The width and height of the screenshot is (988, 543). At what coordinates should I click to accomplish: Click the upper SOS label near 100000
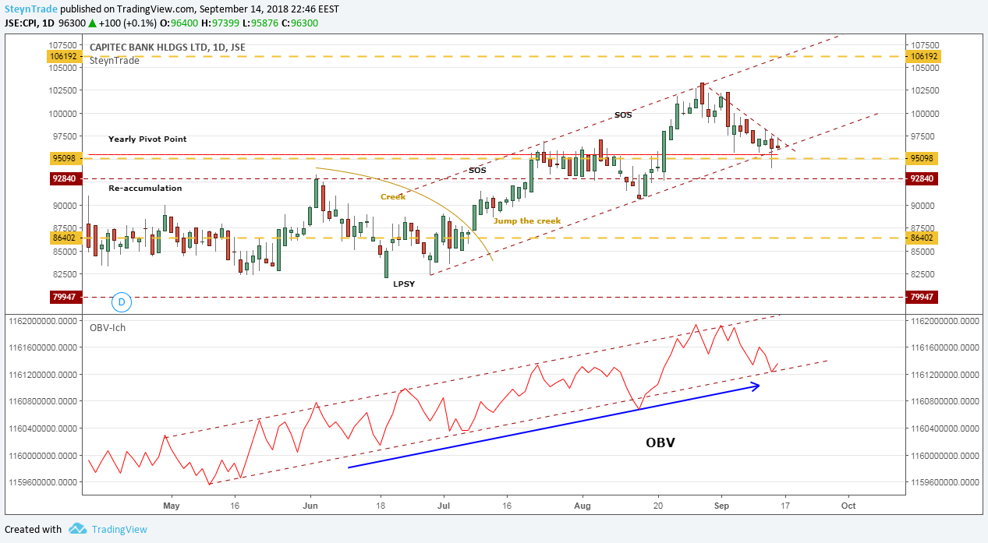(623, 115)
